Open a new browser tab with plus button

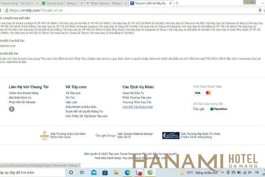pyautogui.click(x=177, y=3)
